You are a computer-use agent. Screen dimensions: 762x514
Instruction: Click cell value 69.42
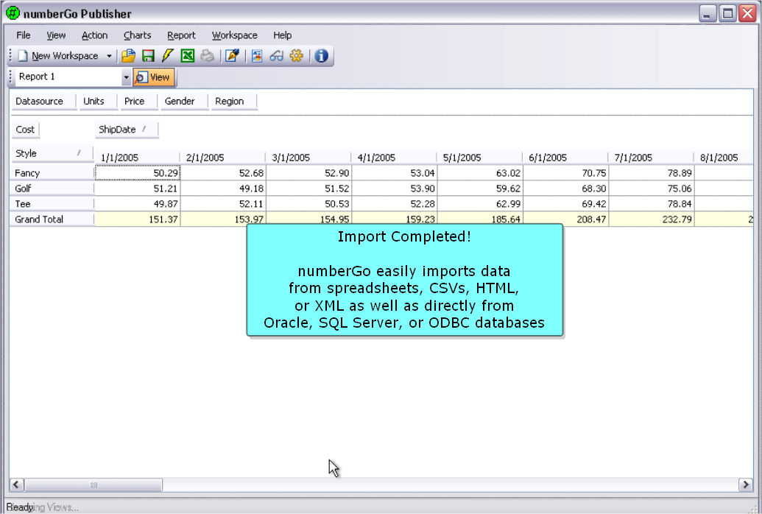click(x=565, y=204)
